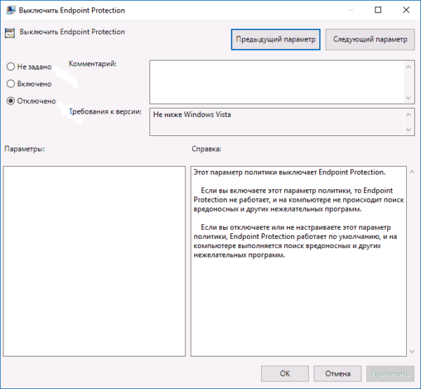
Task: Click the 'Комментарий:' label
Action: tap(93, 64)
